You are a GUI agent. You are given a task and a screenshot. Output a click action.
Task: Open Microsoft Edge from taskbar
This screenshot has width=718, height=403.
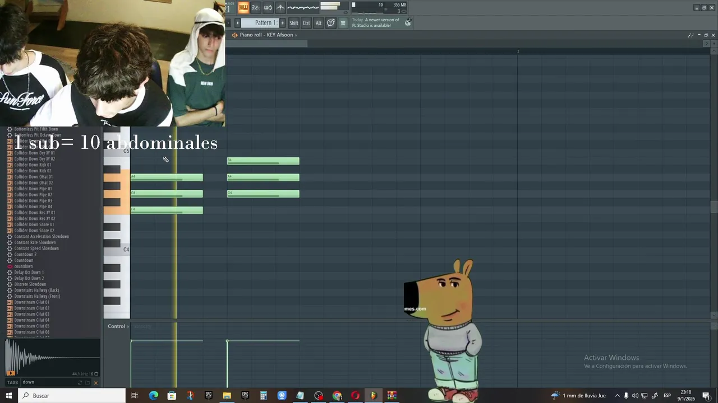(154, 396)
